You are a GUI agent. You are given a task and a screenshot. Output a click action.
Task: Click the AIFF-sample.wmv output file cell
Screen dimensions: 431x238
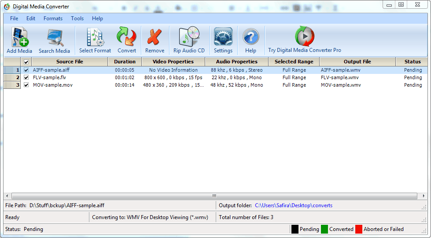(341, 70)
